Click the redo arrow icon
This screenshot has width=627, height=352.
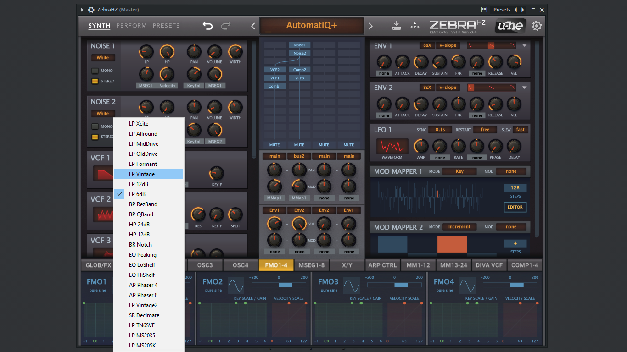(226, 26)
